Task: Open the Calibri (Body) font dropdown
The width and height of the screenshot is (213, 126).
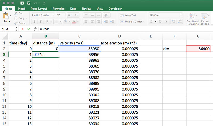Action: click(x=42, y=15)
